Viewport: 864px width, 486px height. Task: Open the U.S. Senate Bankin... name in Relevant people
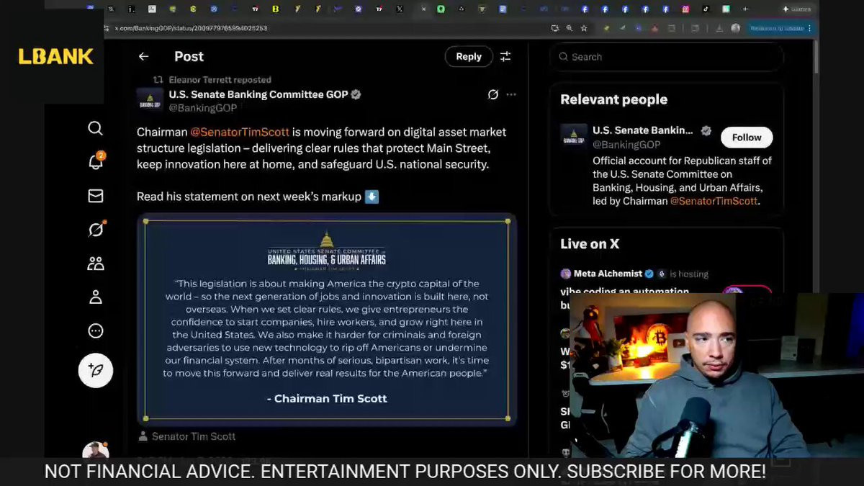[x=642, y=130]
